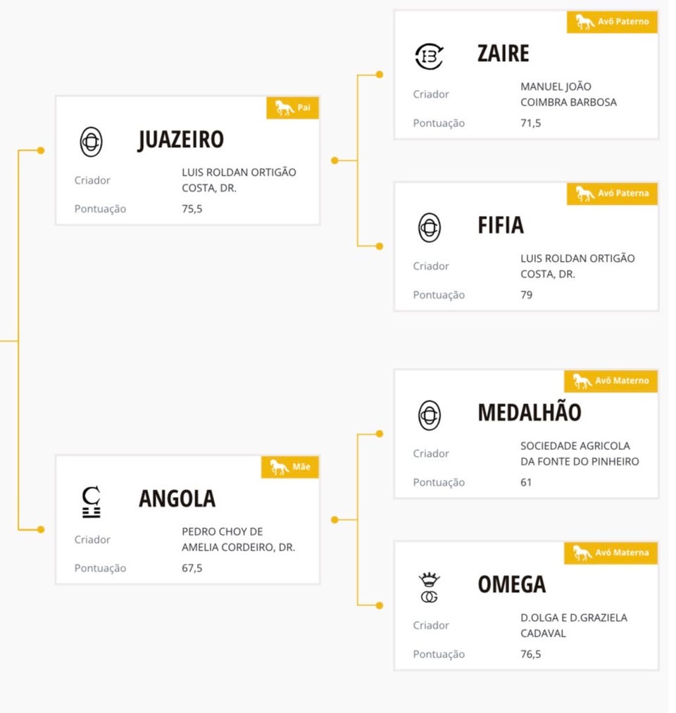The image size is (676, 713).
Task: Click the Avó Paterna badge on FIFIA's card
Action: pyautogui.click(x=612, y=194)
